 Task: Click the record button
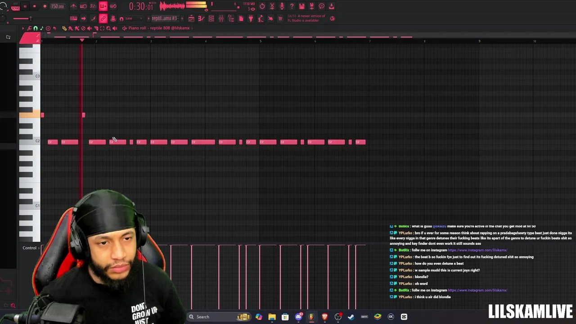pyautogui.click(x=45, y=6)
